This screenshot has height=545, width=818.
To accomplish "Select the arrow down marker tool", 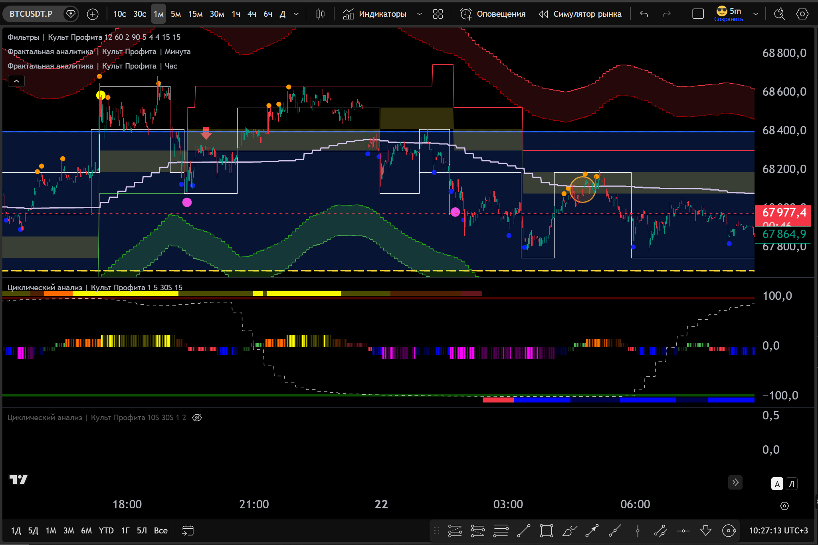I will click(706, 531).
